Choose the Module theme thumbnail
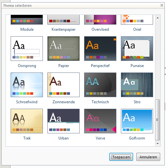This screenshot has height=168, width=166. (x=27, y=20)
